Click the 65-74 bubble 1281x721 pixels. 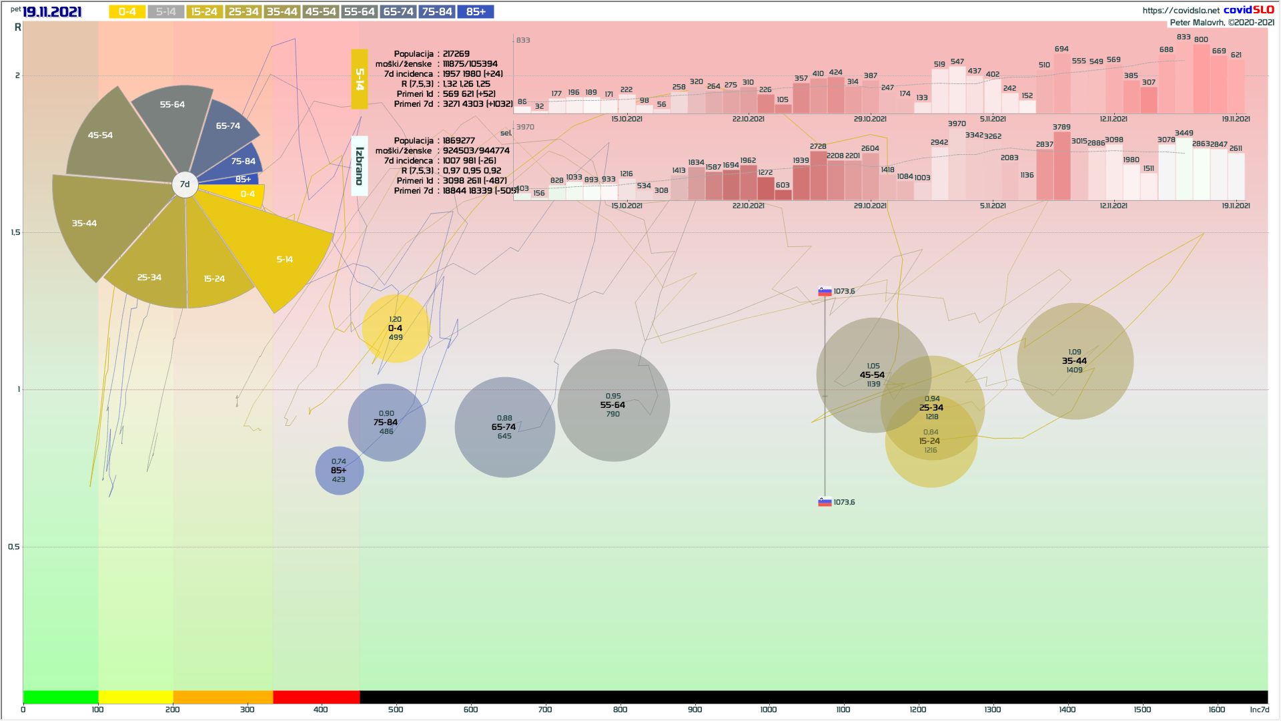[x=504, y=427]
